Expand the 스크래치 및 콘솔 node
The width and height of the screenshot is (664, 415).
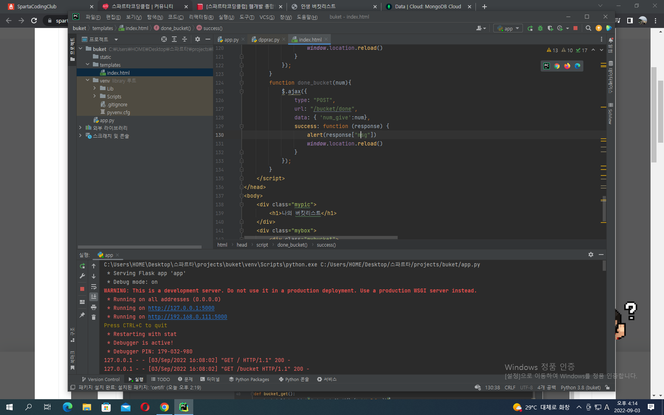pyautogui.click(x=81, y=136)
